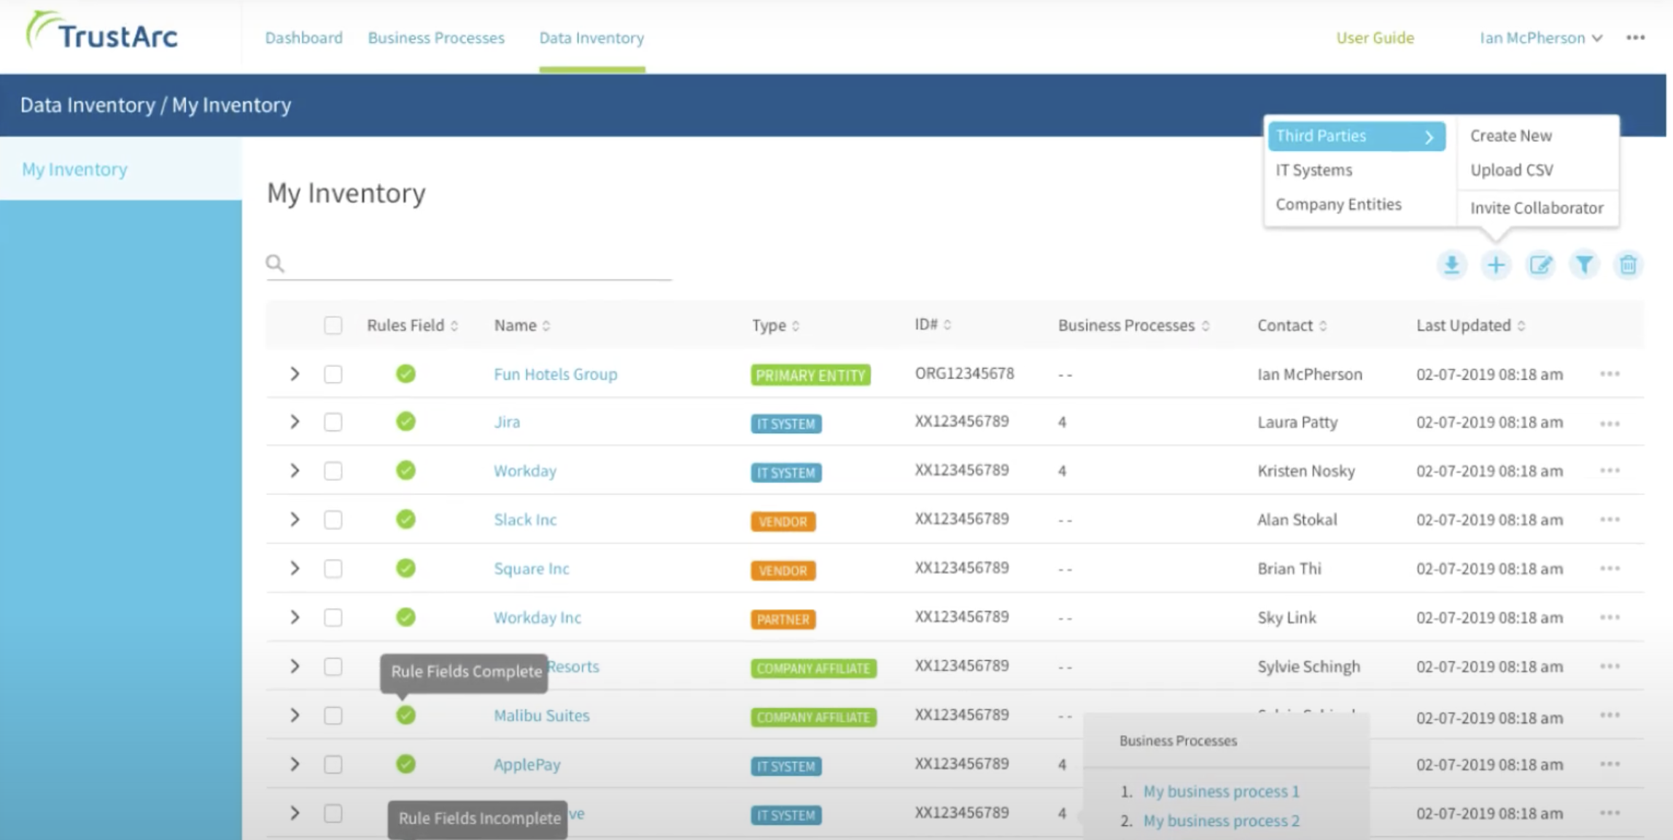Screen dimensions: 1673x840
Task: Open the filter funnel icon
Action: coord(1584,265)
